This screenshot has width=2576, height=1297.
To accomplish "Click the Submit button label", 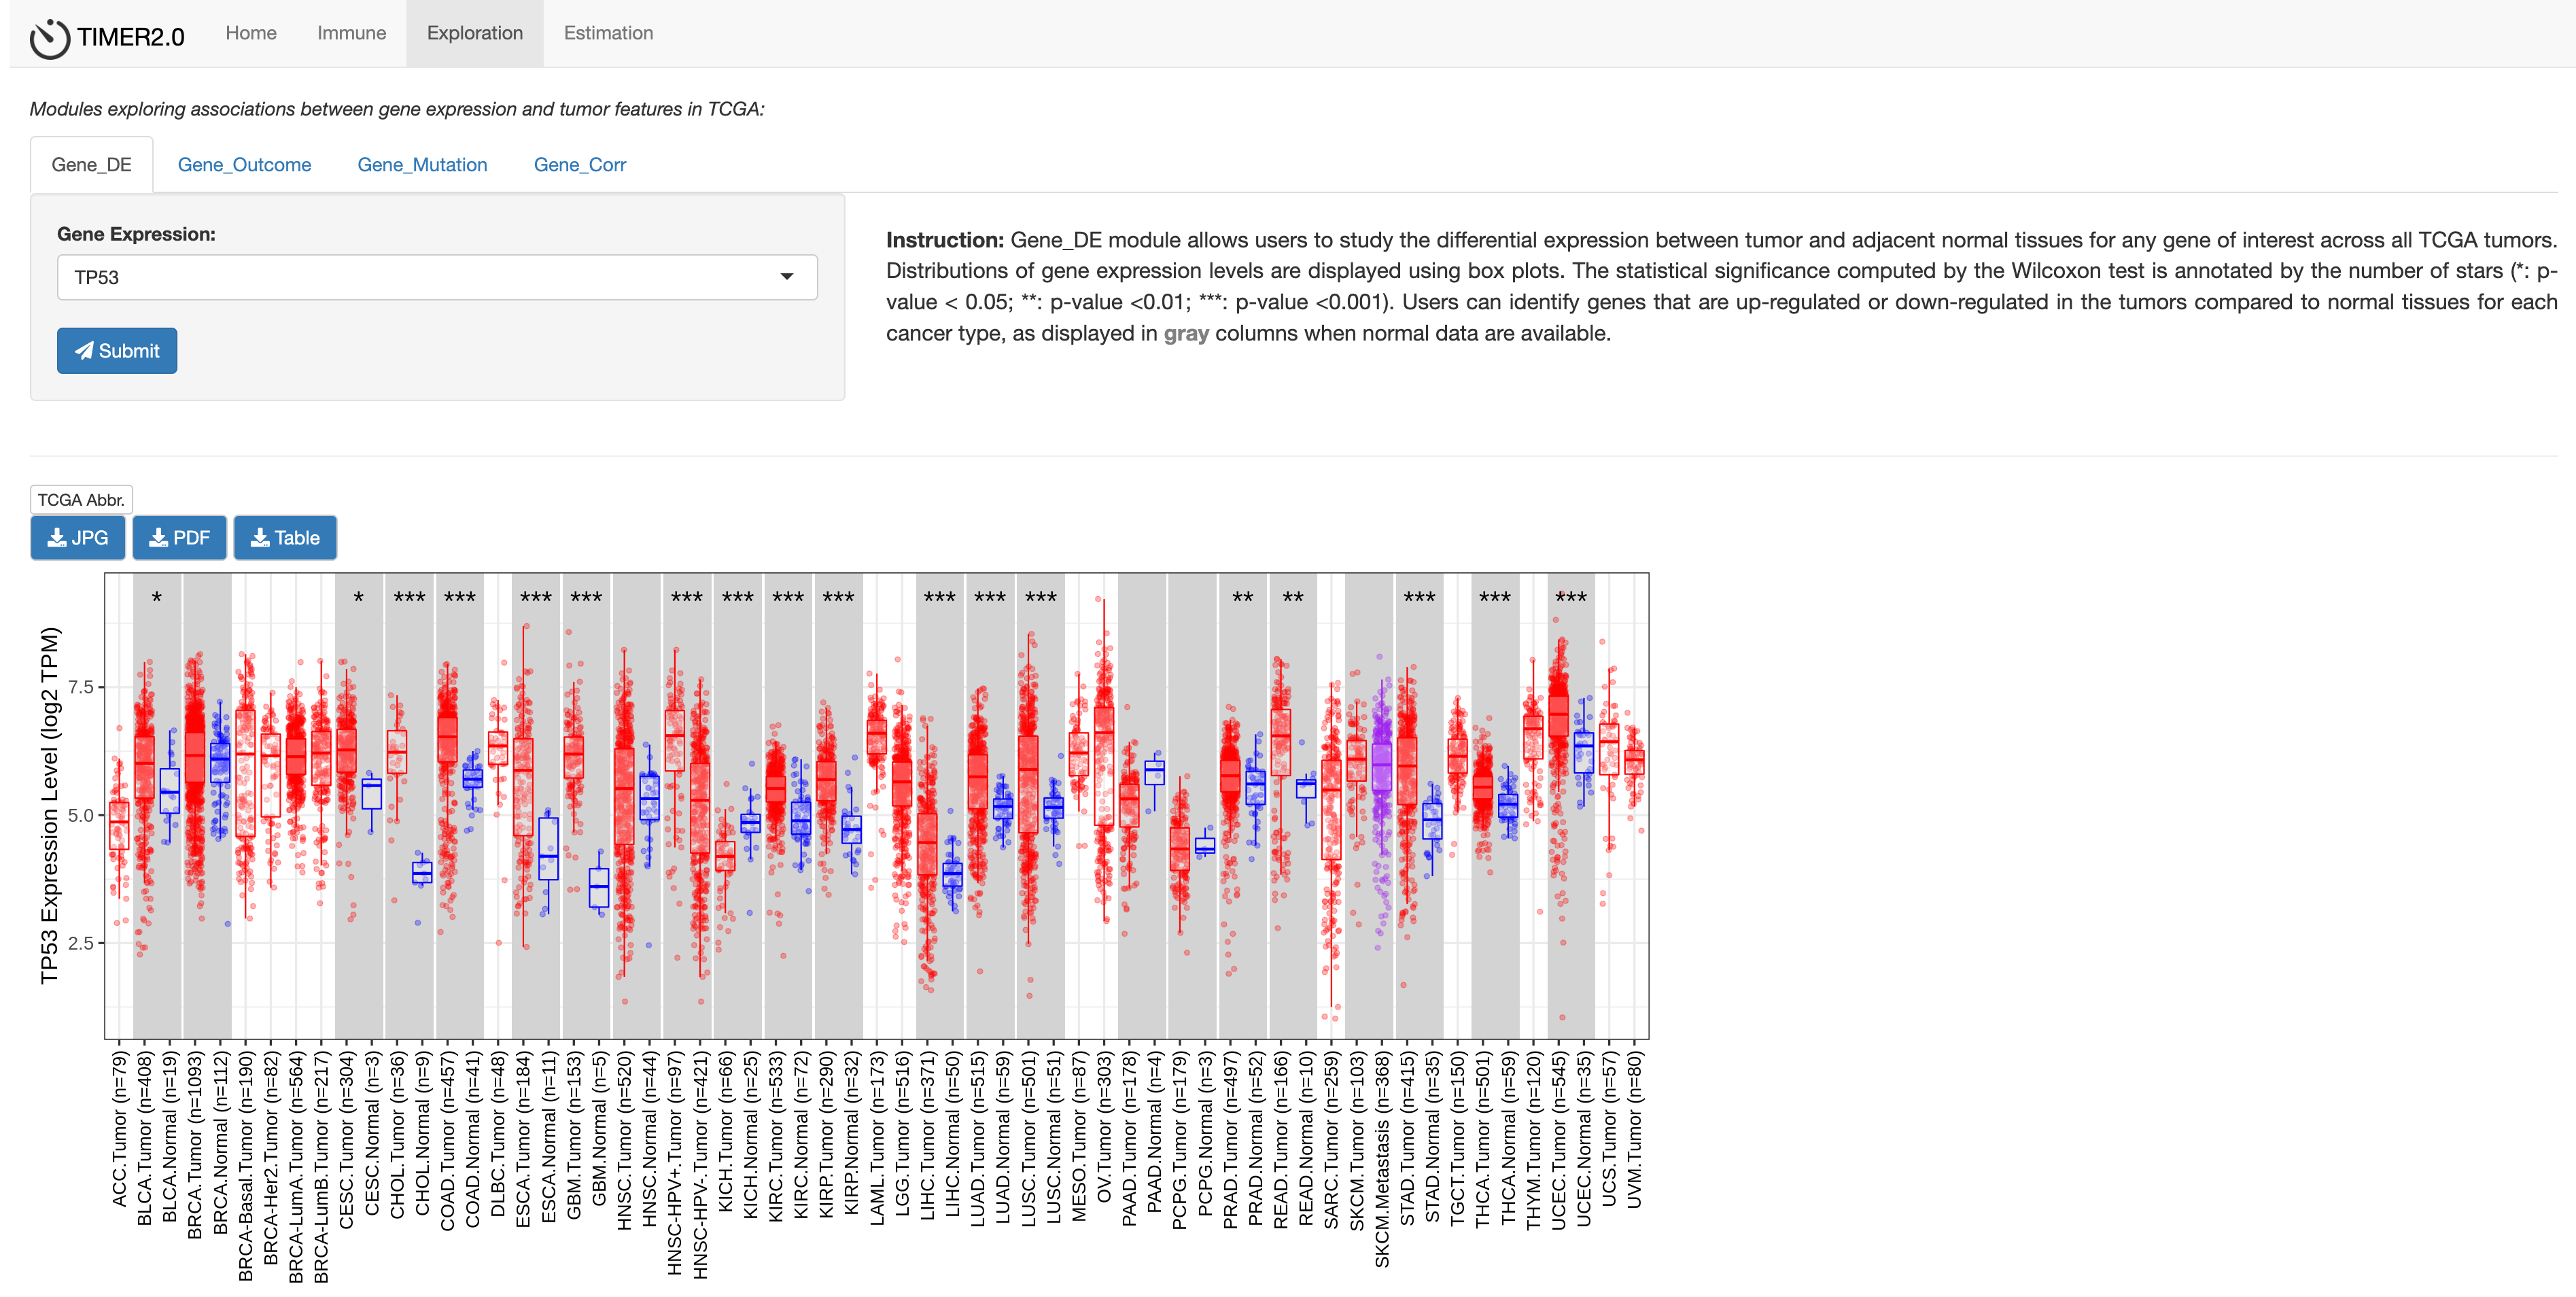I will click(129, 351).
